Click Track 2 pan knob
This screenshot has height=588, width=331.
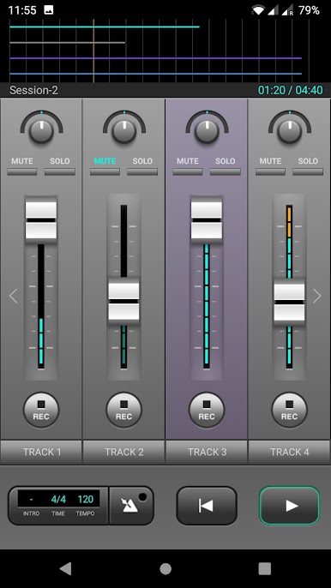tap(124, 131)
